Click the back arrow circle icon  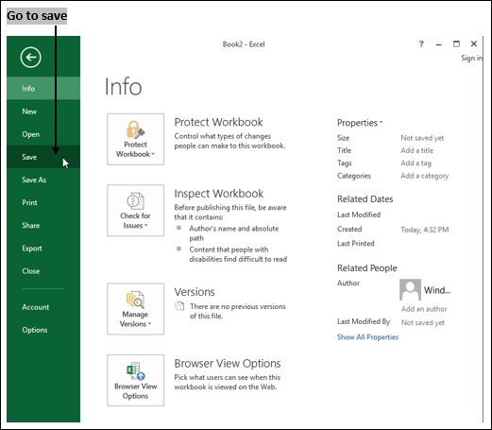[x=30, y=58]
